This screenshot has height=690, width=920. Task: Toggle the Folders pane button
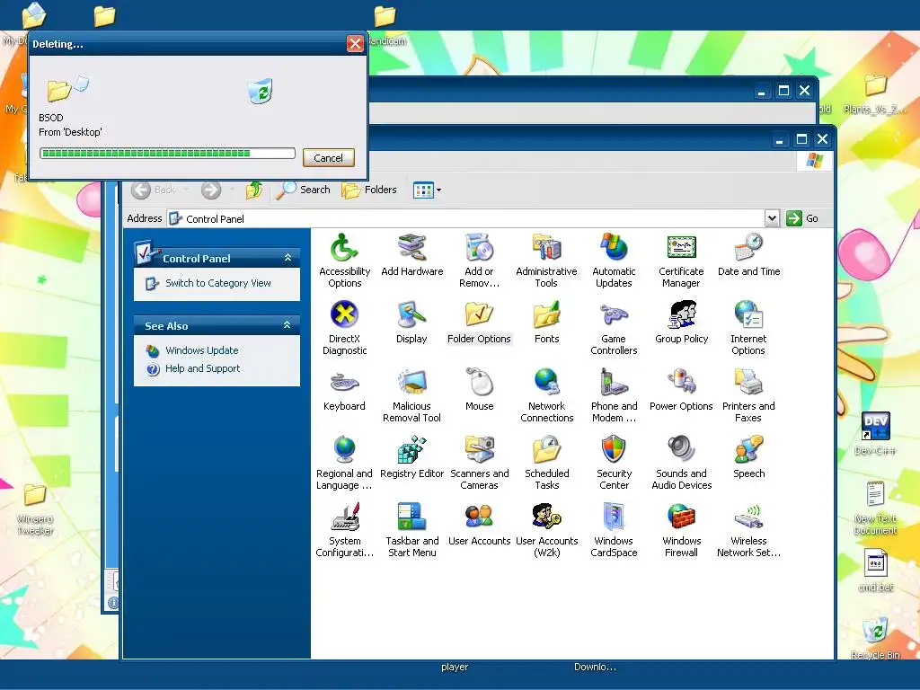pos(369,190)
